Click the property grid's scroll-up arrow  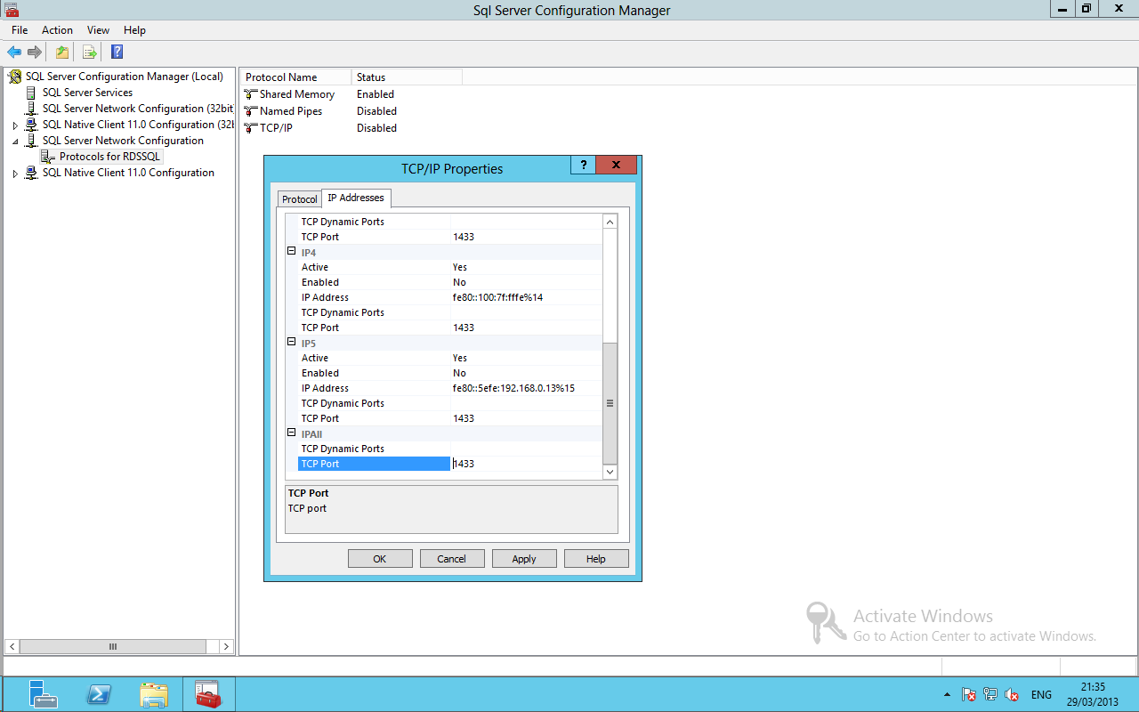click(x=610, y=222)
